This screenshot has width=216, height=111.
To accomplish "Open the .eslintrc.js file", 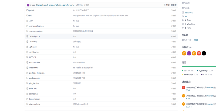I will coord(33,41).
